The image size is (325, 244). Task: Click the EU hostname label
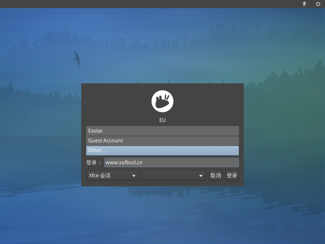coord(162,120)
